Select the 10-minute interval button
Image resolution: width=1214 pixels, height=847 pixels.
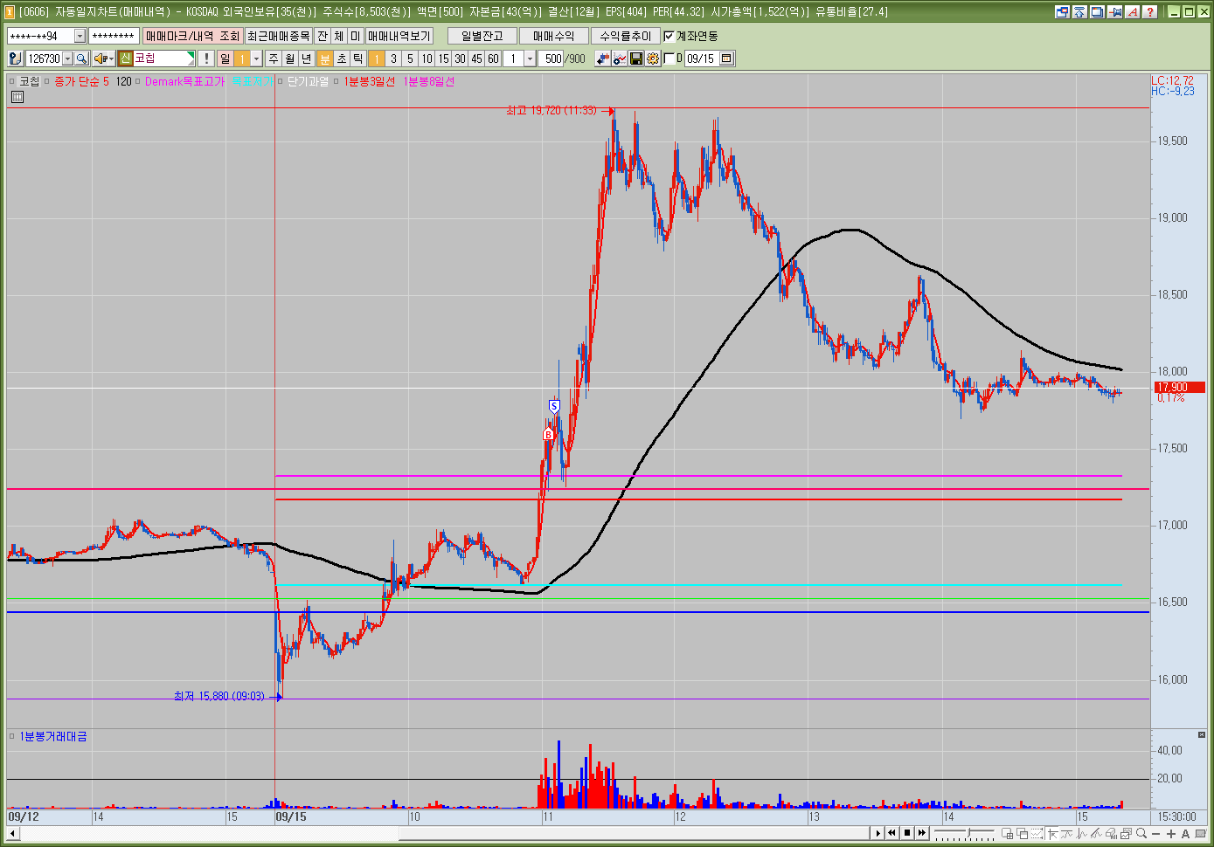click(427, 59)
